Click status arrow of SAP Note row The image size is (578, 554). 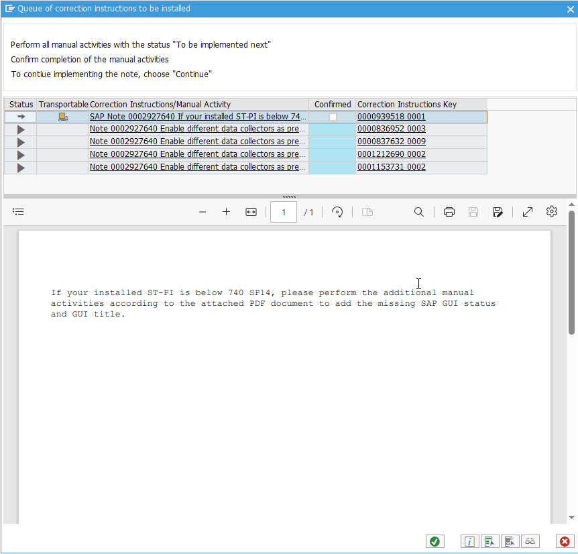[x=21, y=117]
